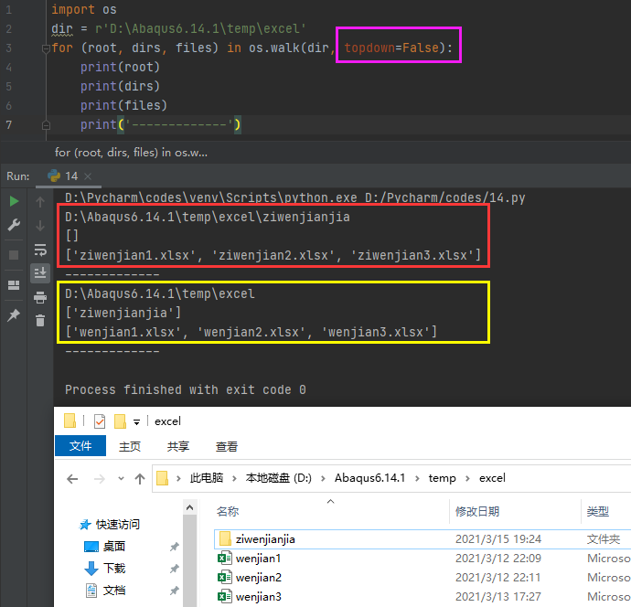Open 下载 in the navigation pane
The height and width of the screenshot is (607, 631).
(114, 569)
